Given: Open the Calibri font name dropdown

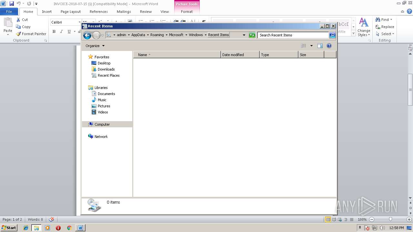Looking at the screenshot, I should click(79, 22).
